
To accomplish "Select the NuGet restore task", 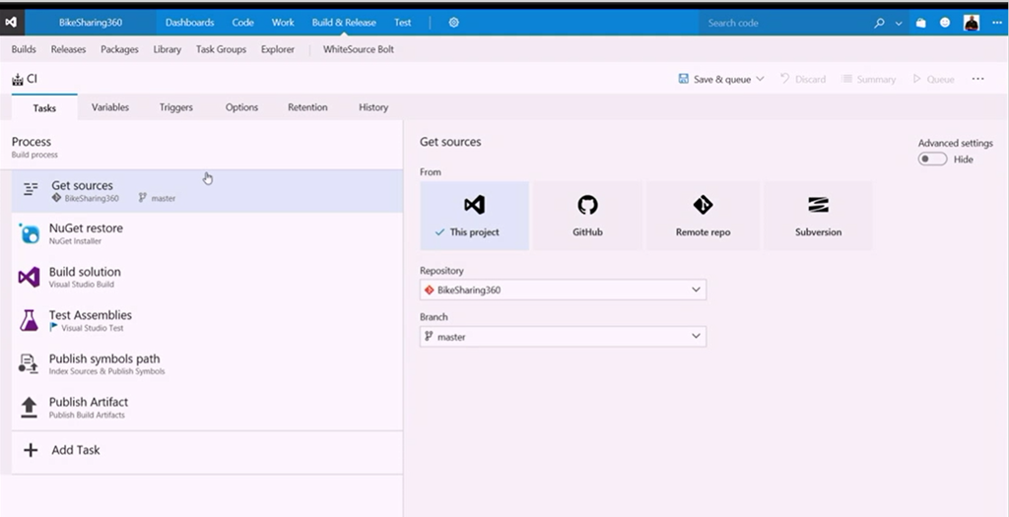I will [x=86, y=232].
